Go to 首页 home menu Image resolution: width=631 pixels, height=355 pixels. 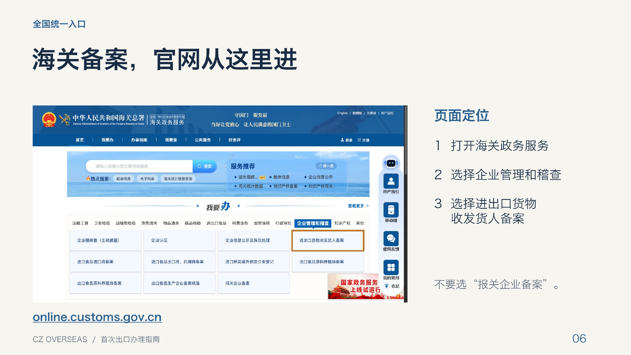80,140
